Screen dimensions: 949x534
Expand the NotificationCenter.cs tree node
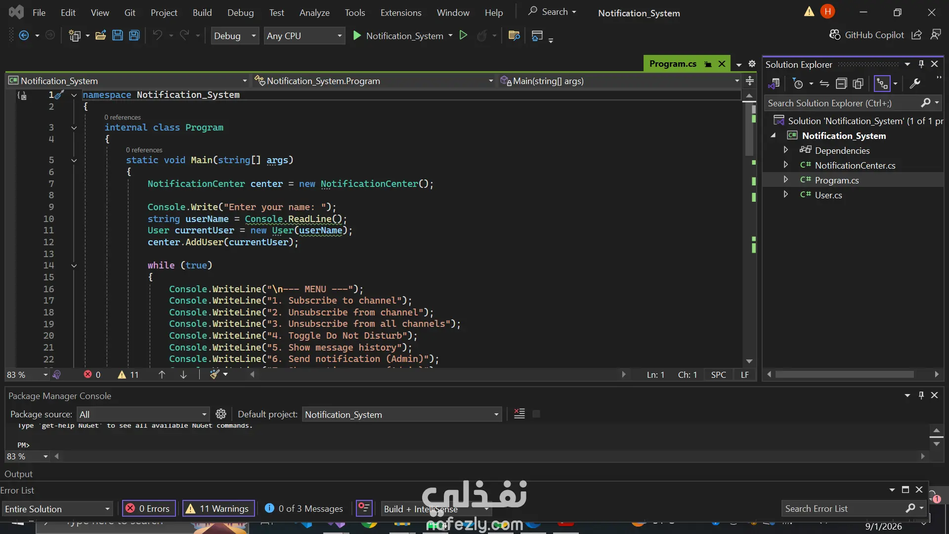click(786, 165)
